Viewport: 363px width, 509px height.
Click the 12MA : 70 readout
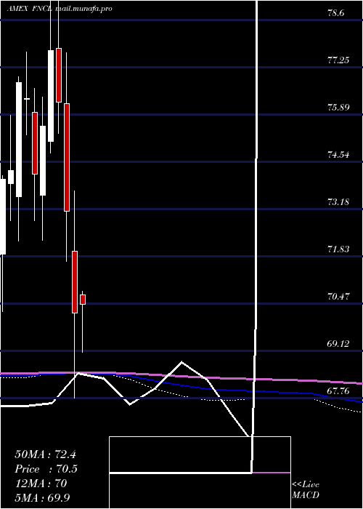tap(41, 484)
